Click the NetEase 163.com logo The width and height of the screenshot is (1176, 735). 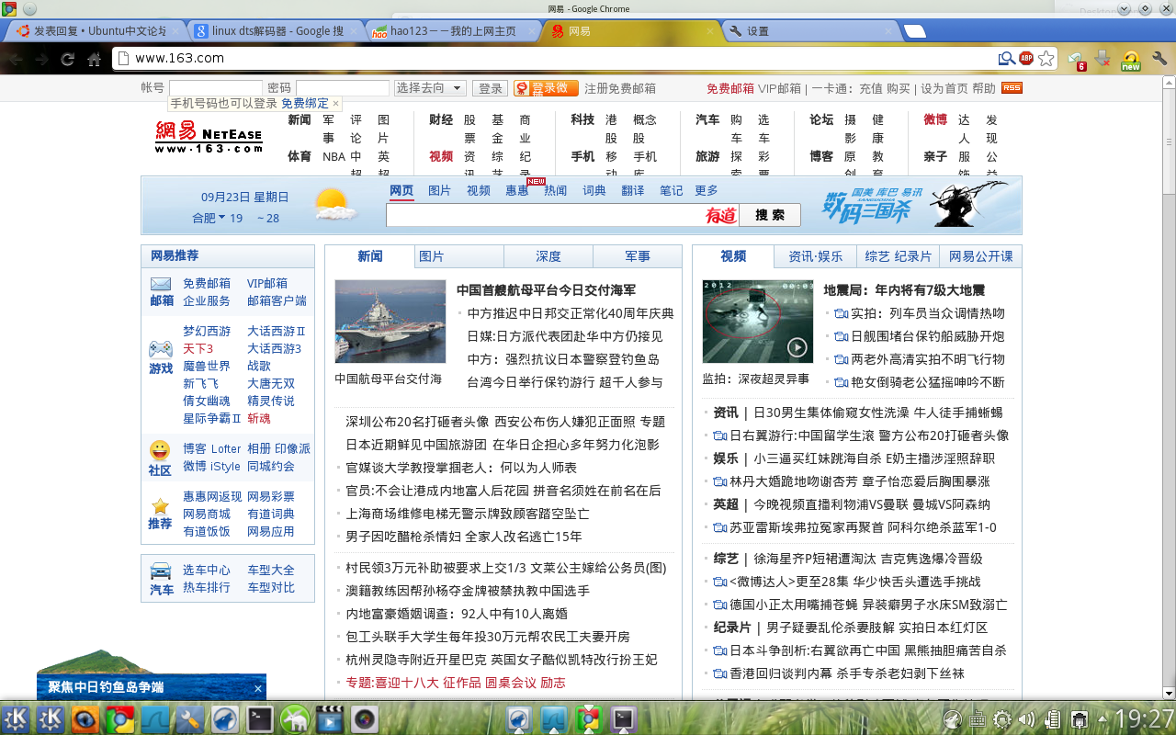click(209, 138)
